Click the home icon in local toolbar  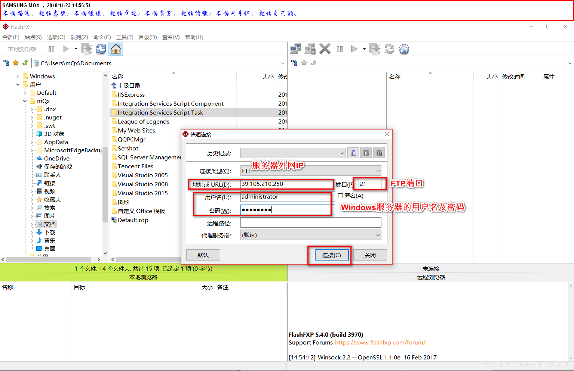[x=116, y=49]
